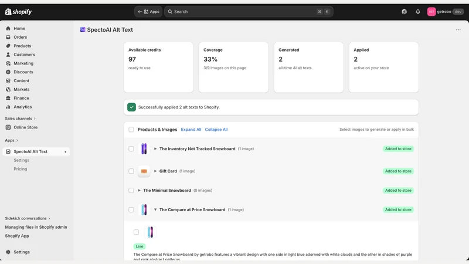
Task: Check the Inventory Not Tracked Snowboard checkbox
Action: (131, 149)
